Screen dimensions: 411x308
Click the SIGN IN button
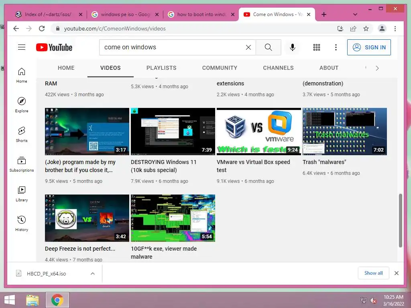point(369,47)
